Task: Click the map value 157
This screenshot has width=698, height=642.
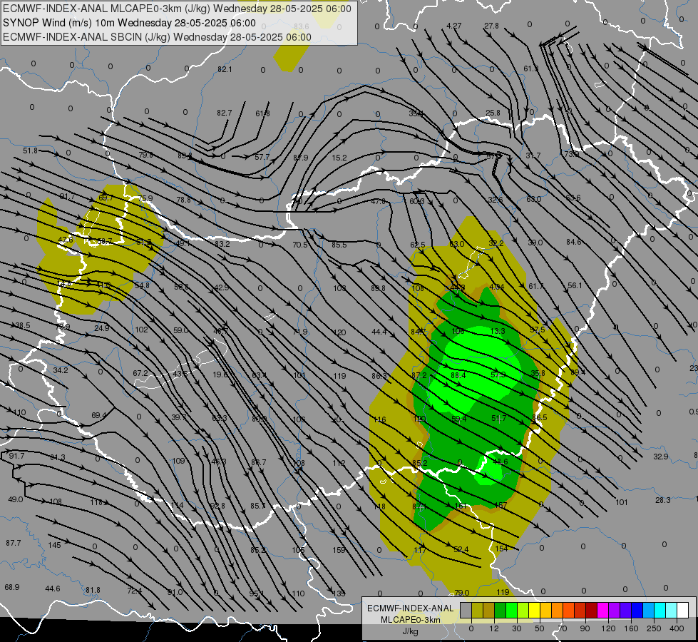Action: 501,505
